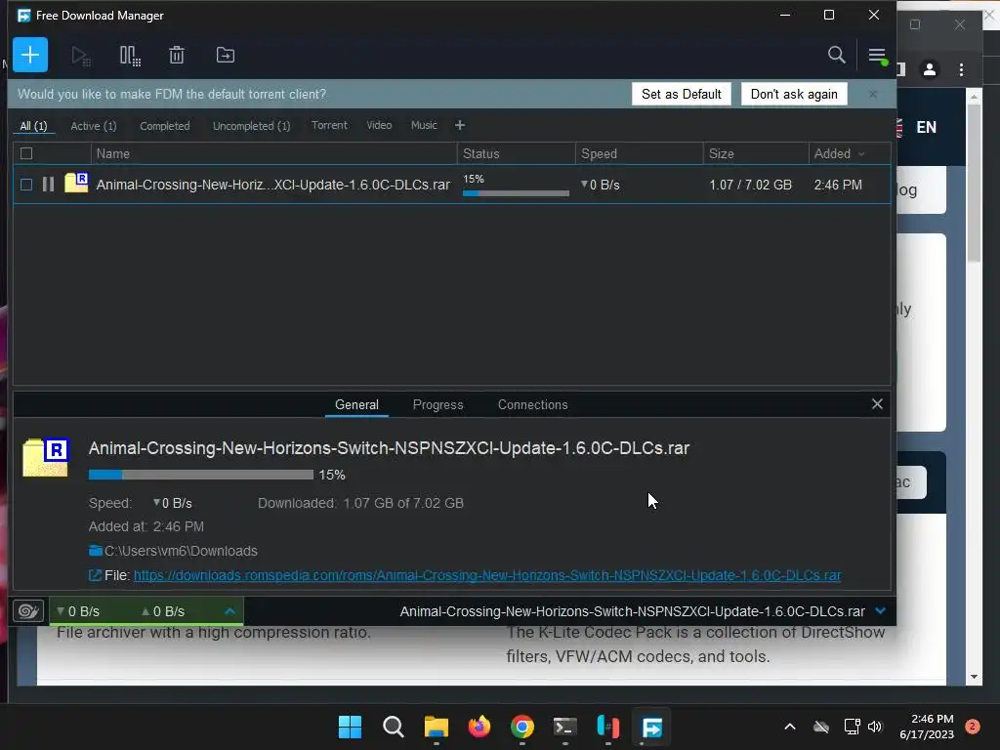Select the Animal-Crossing-New-Horiz...rar file name in list
1000x750 pixels.
(x=273, y=185)
